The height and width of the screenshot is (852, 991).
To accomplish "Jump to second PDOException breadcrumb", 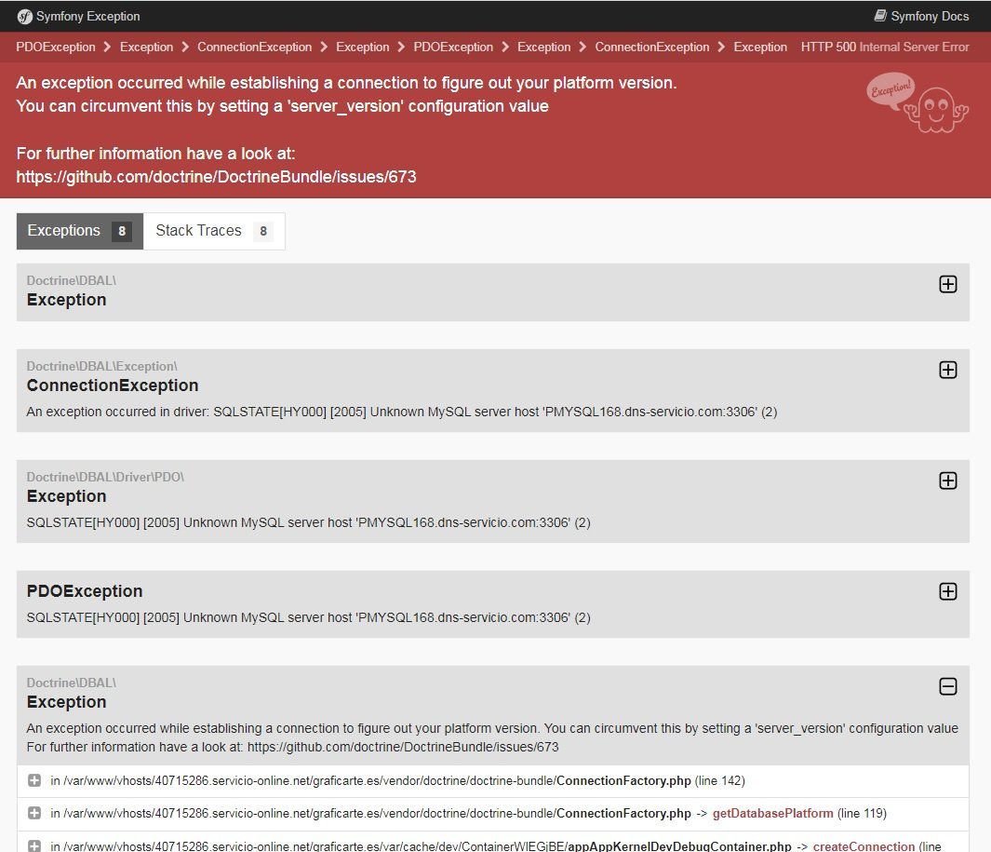I will click(x=453, y=47).
